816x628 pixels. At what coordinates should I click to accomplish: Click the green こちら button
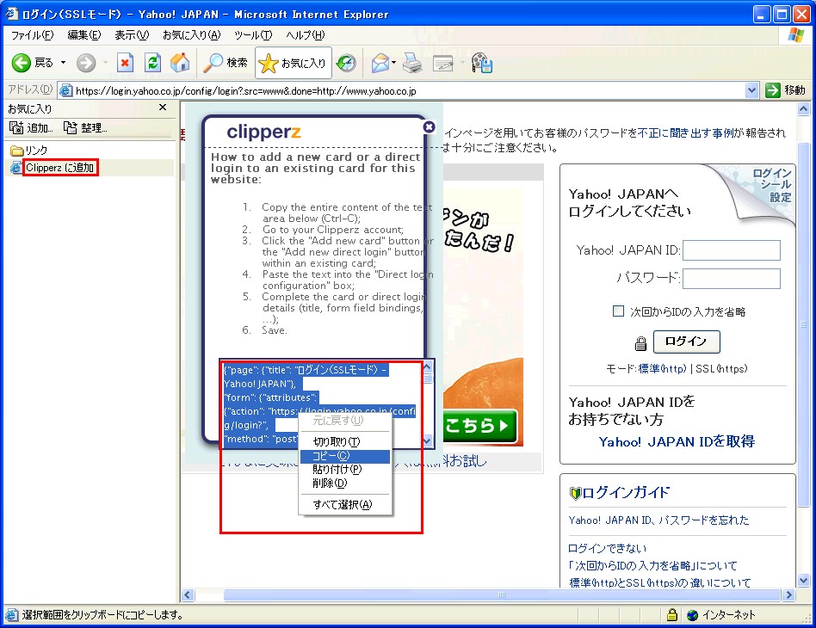(x=479, y=426)
